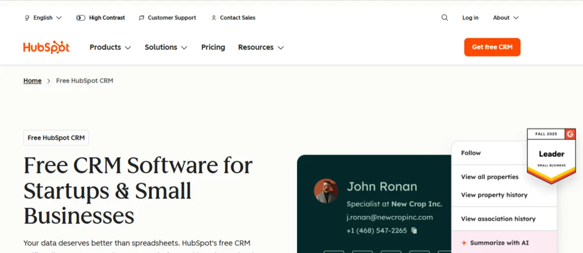
Task: Click the Free HubSpot CRM tag label
Action: click(56, 138)
